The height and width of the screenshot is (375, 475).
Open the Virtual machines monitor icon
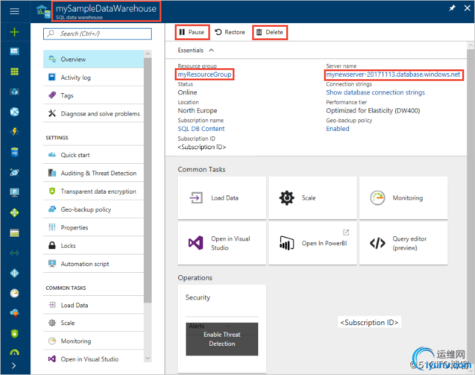point(14,192)
